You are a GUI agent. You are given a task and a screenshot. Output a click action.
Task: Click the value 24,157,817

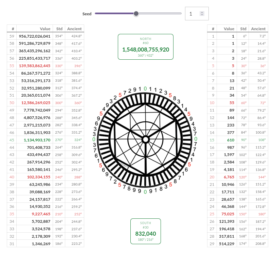(x=40, y=199)
